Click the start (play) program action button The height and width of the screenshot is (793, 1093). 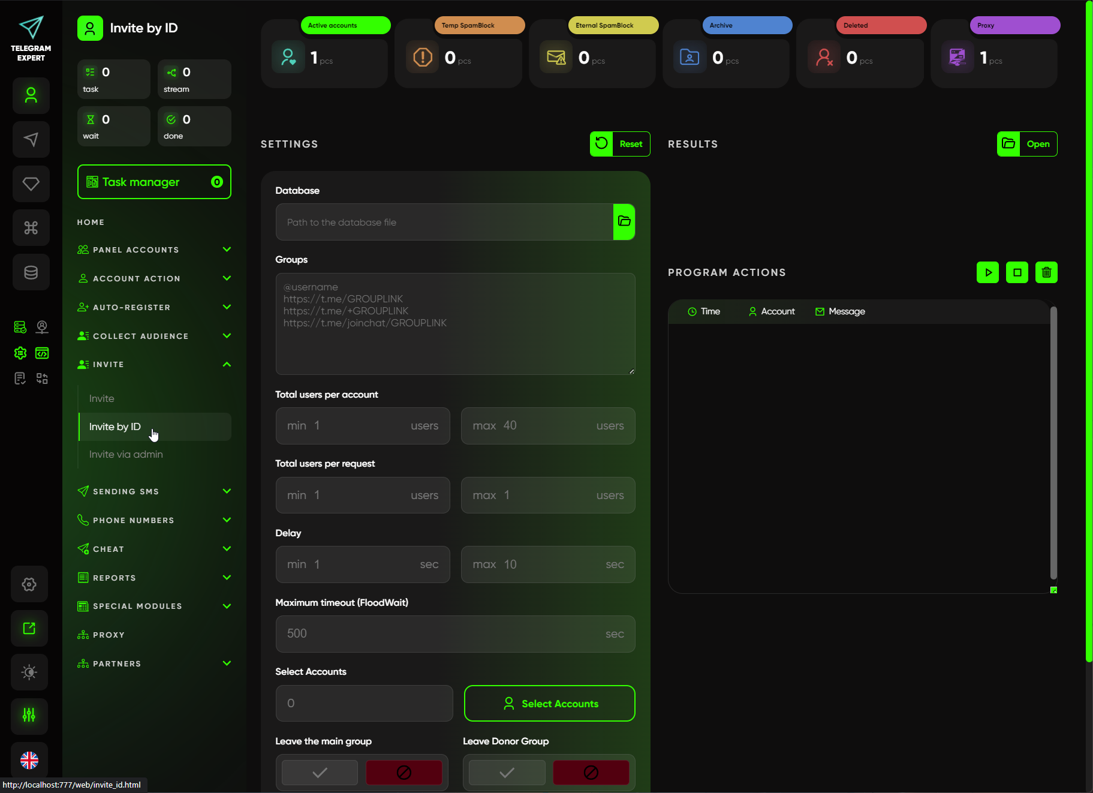coord(987,272)
